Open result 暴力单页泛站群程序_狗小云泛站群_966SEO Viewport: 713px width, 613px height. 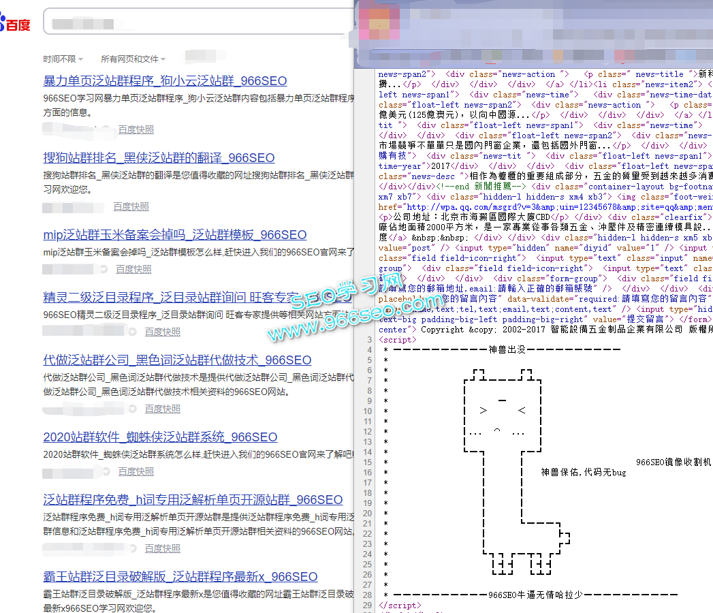coord(165,81)
